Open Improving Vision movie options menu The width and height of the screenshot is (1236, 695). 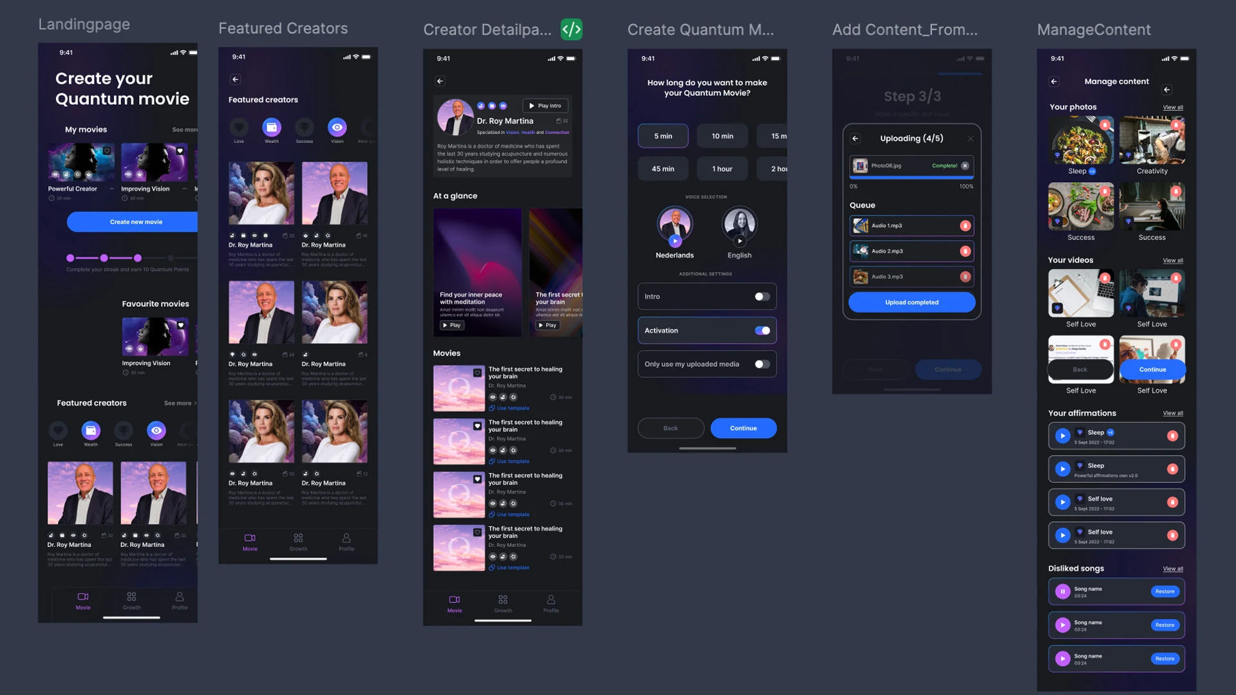pos(185,189)
